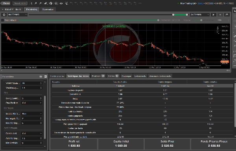Viewport: 236px width, 151px height.
Task: Select the cursor pointer tool on right sidebar
Action: [235, 11]
